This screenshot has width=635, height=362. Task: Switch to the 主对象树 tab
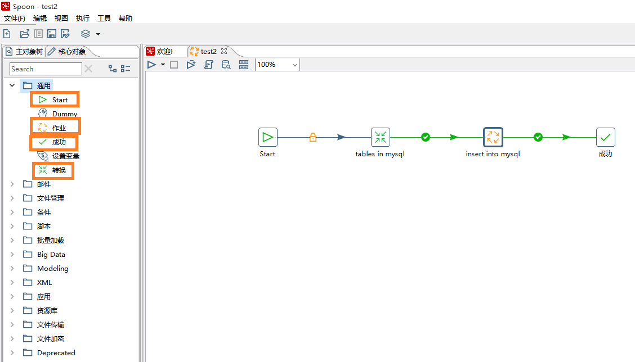pos(24,52)
